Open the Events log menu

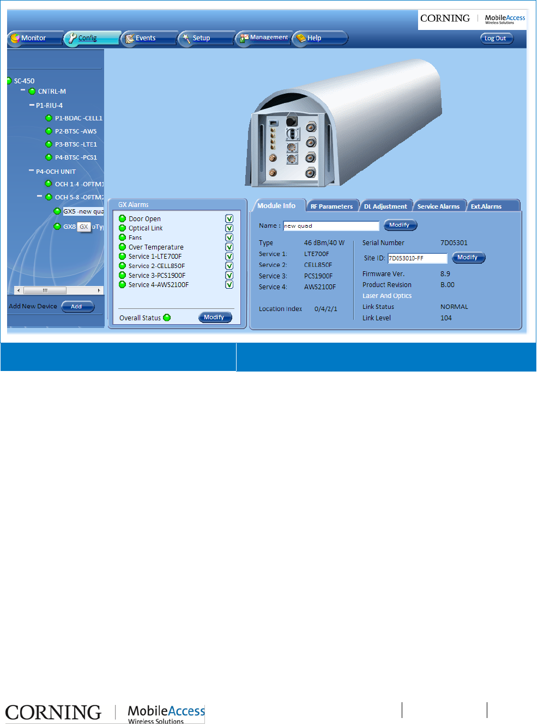[148, 38]
